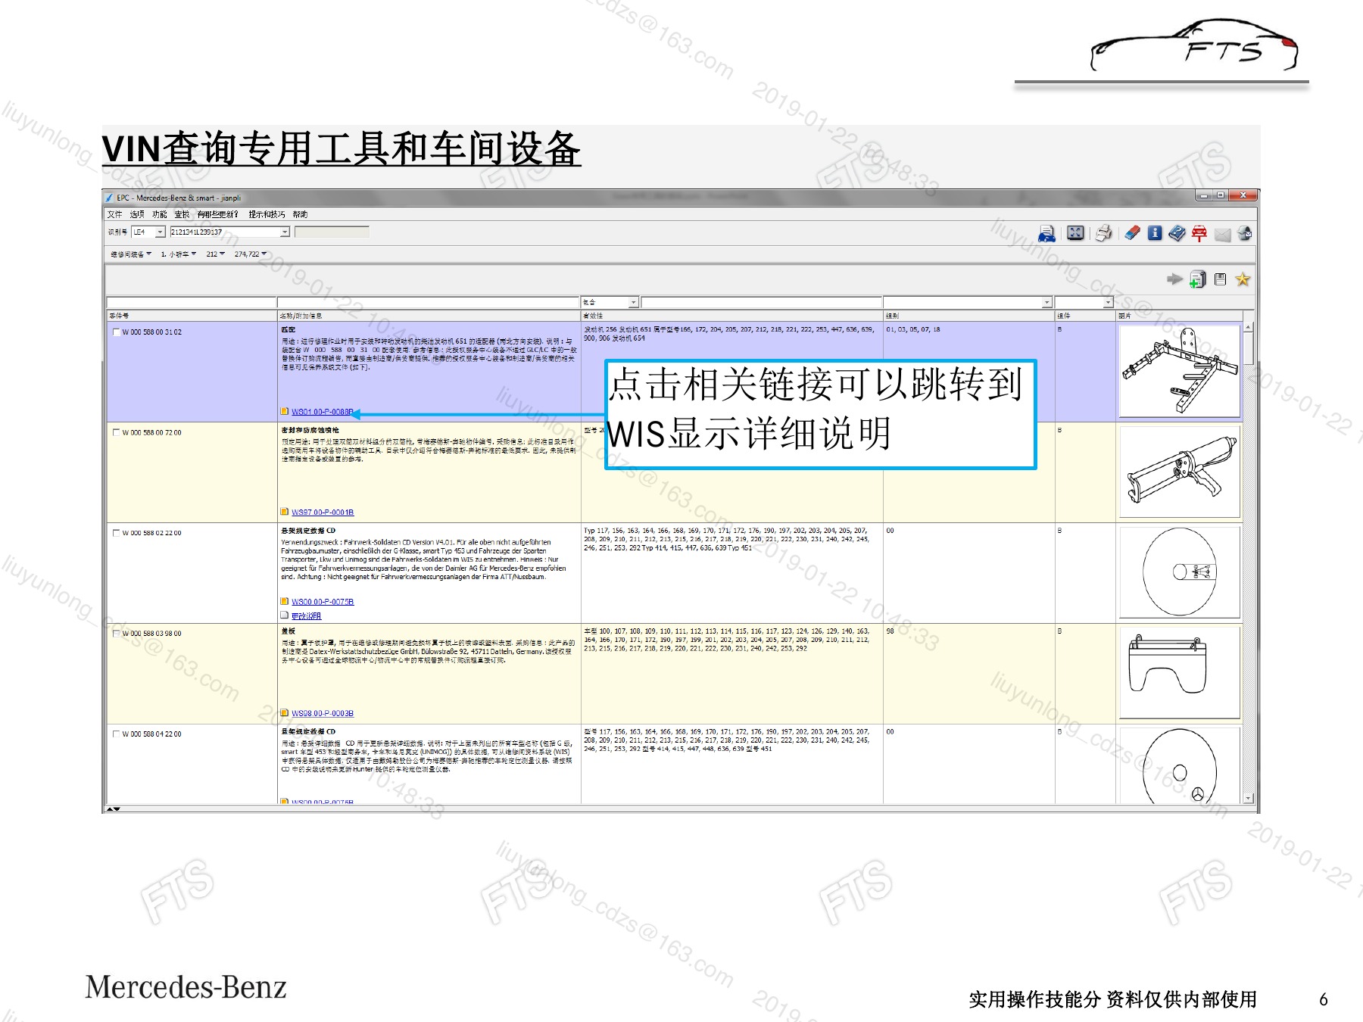Follow the WS98.00-P-0003B WIS link
The height and width of the screenshot is (1022, 1363).
tap(323, 713)
